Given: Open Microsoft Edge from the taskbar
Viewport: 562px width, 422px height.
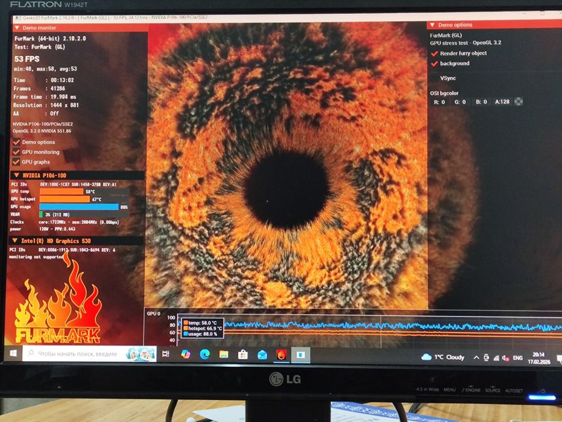Looking at the screenshot, I should pyautogui.click(x=204, y=354).
